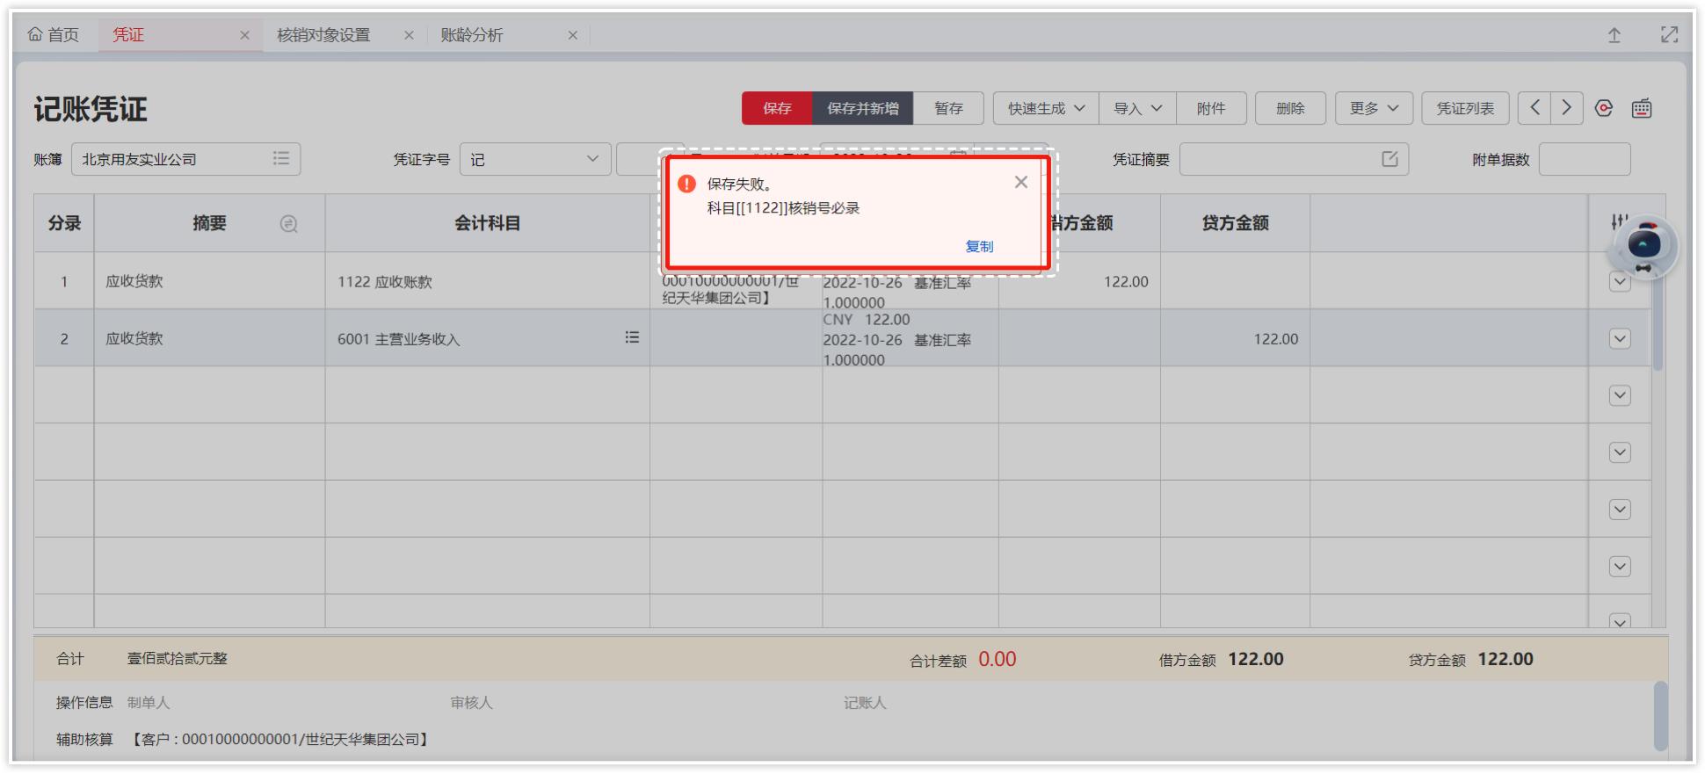Click the 附件 button
The width and height of the screenshot is (1705, 774).
tap(1211, 108)
